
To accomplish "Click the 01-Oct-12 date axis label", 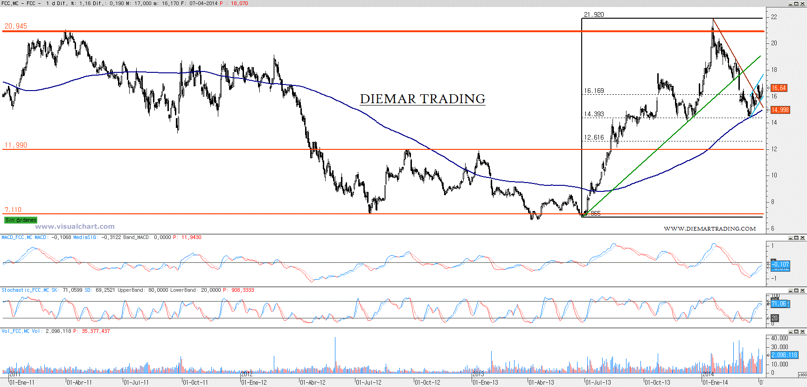I will coord(428,383).
